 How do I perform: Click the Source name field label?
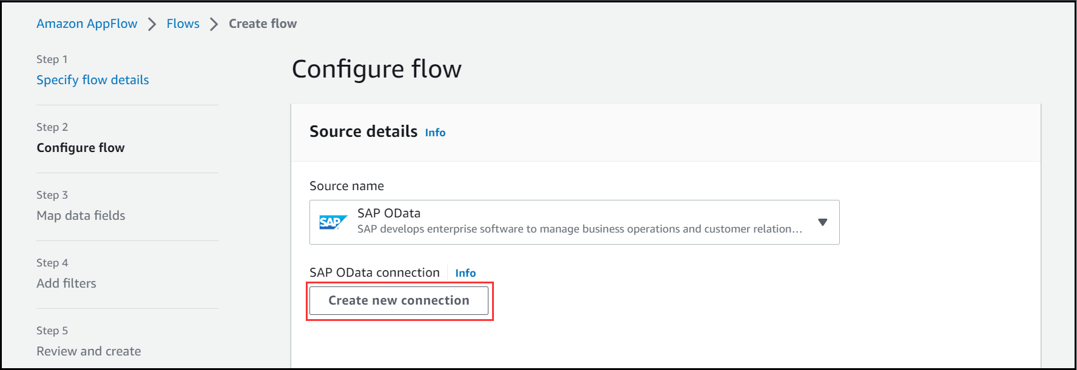coord(346,186)
